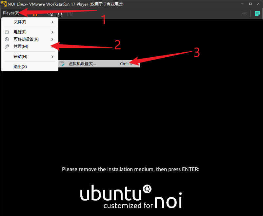Click 退出(X) to exit the player

(x=20, y=67)
